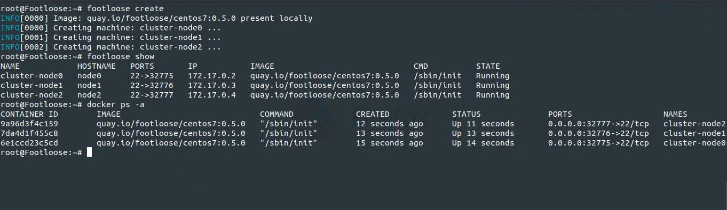Click the terminal cursor at the last prompt
The image size is (727, 210).
click(89, 152)
